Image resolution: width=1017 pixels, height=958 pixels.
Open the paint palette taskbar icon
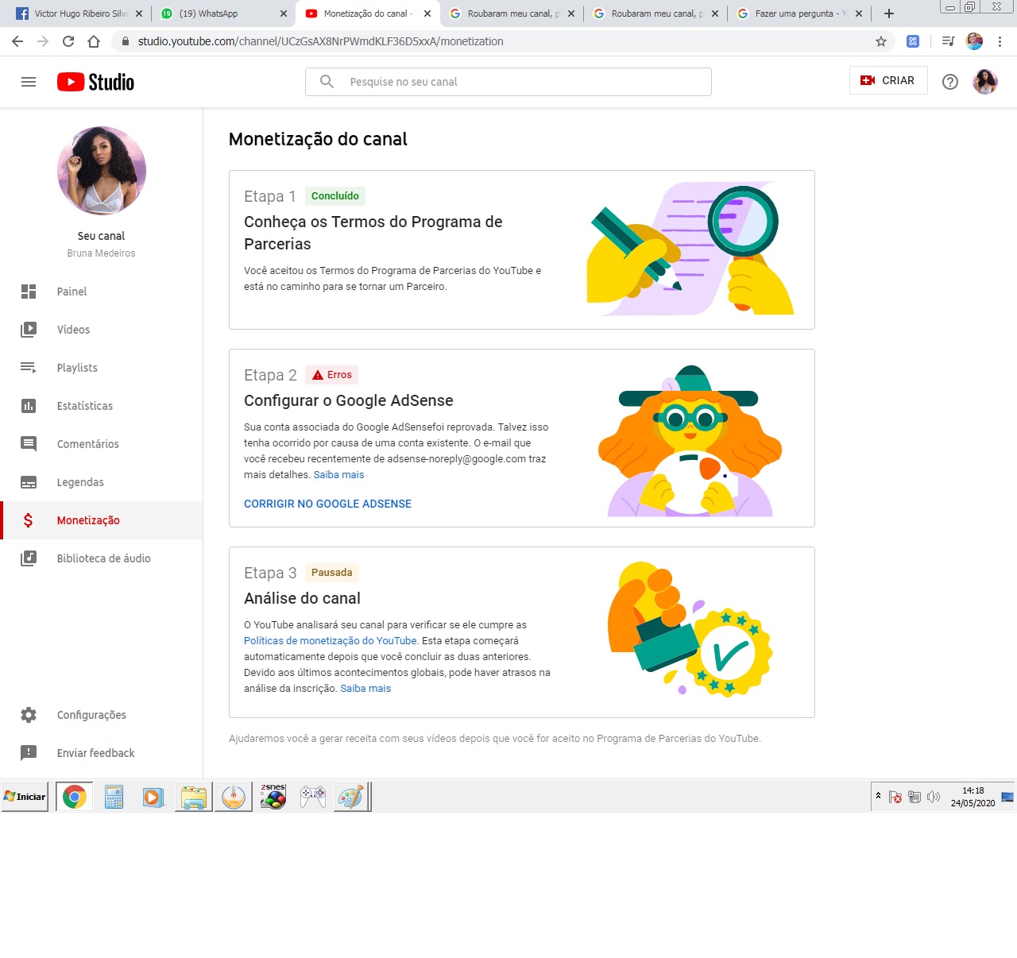pos(350,797)
